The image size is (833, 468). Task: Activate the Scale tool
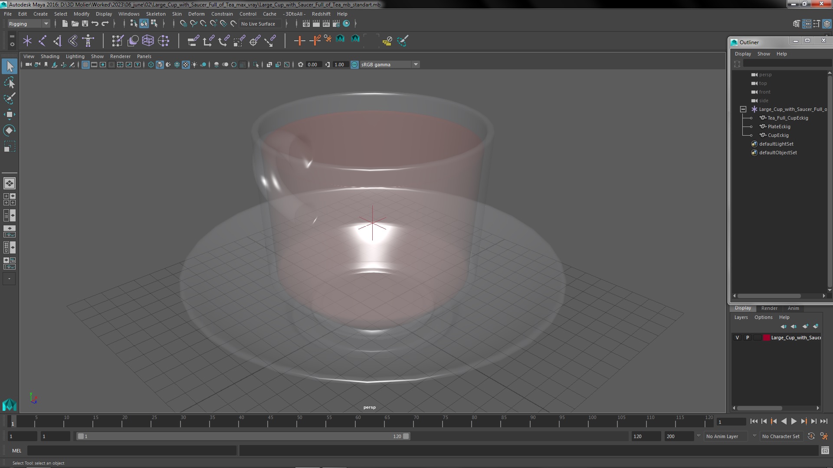[10, 146]
